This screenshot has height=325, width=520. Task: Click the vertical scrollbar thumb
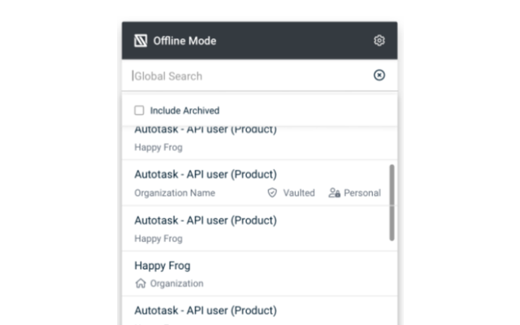tap(392, 202)
